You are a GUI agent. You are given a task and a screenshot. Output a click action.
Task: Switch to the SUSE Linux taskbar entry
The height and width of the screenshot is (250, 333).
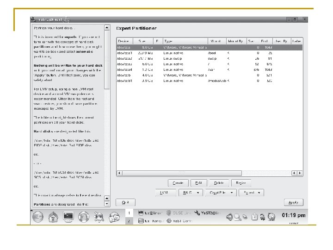point(179,213)
